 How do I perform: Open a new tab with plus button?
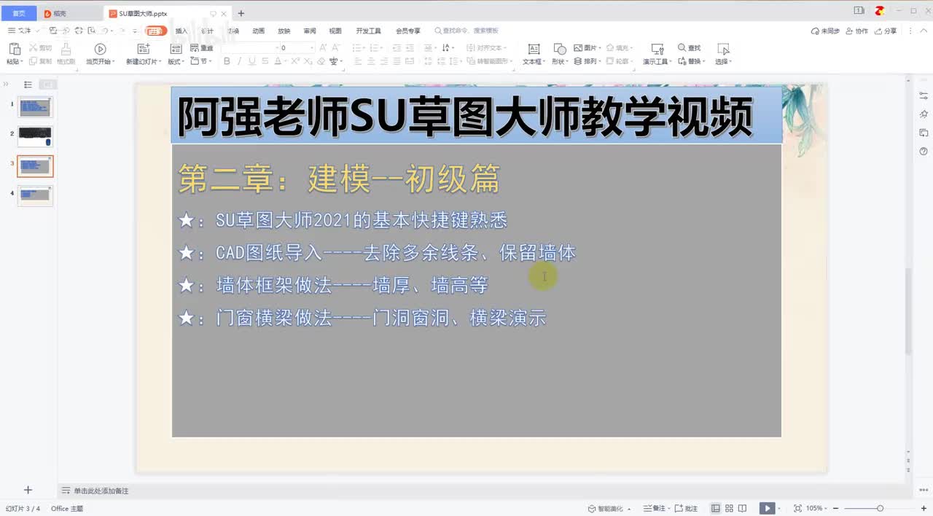point(241,13)
